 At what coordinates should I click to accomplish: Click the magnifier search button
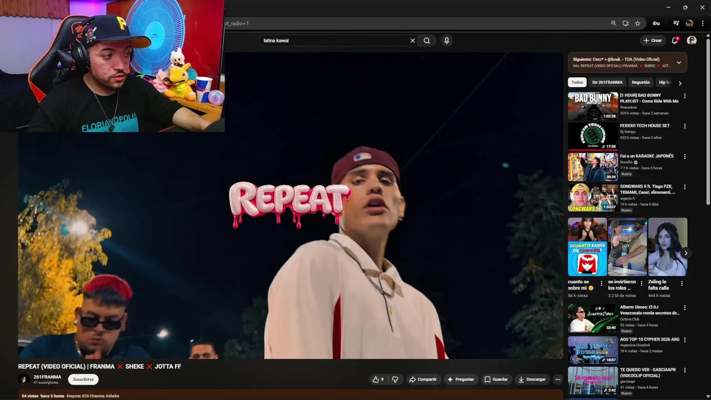point(427,41)
